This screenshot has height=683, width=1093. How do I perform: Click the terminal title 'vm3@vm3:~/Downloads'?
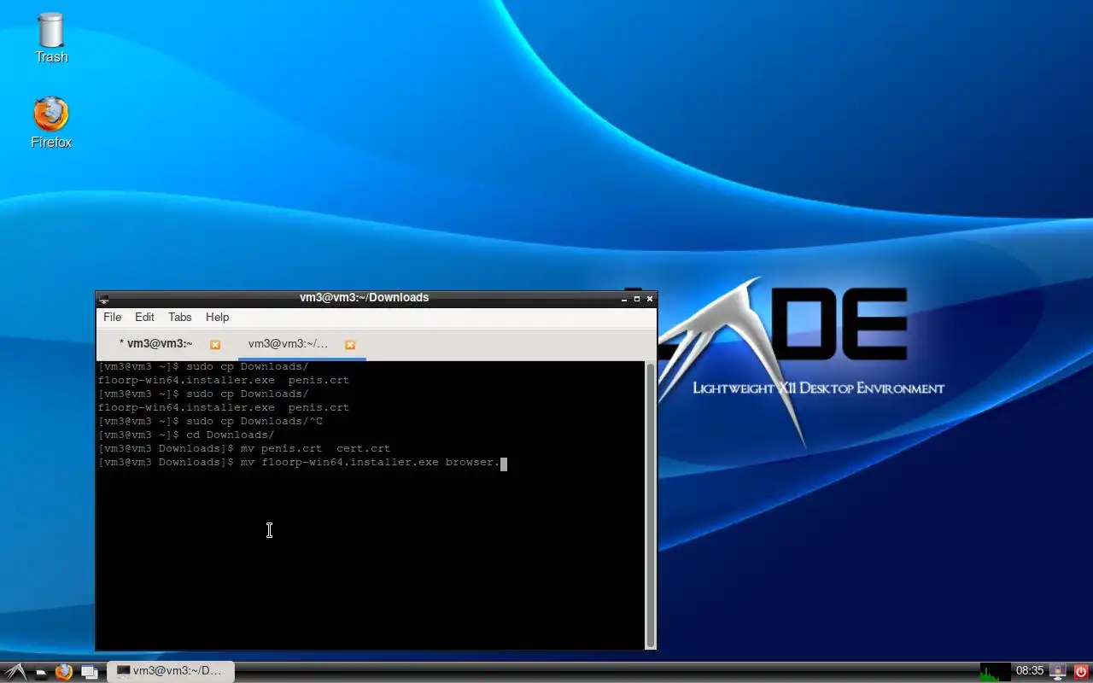(364, 298)
